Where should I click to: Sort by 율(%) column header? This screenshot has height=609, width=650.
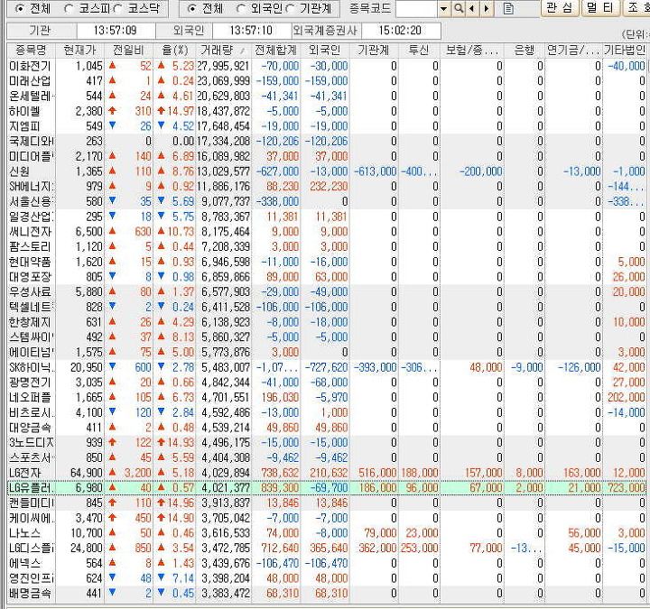click(x=174, y=51)
